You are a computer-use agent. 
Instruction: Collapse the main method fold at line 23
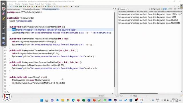click(x=7, y=77)
